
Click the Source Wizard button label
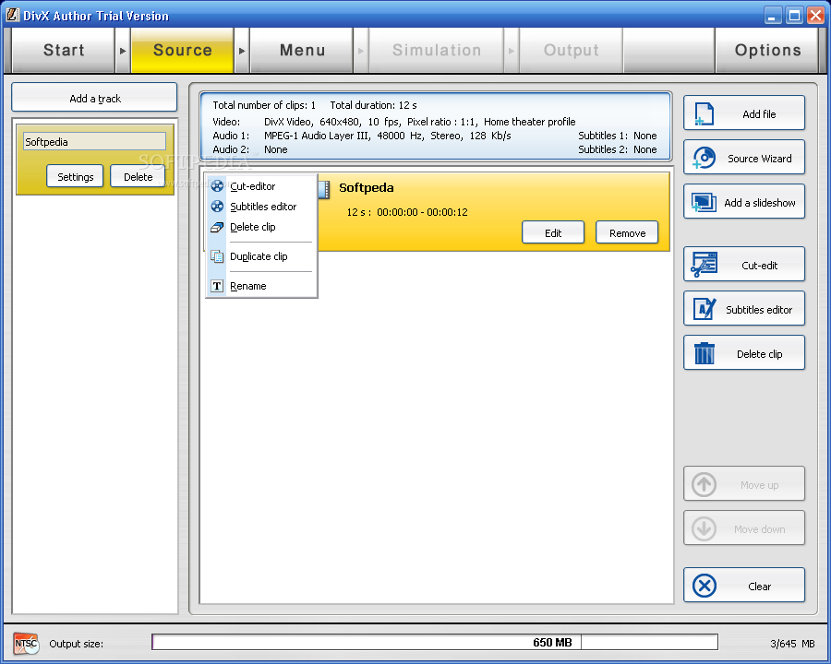[x=760, y=159]
